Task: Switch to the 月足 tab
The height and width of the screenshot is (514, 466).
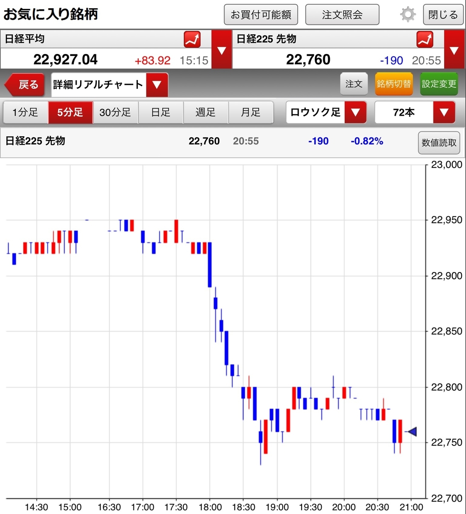Action: (x=251, y=113)
